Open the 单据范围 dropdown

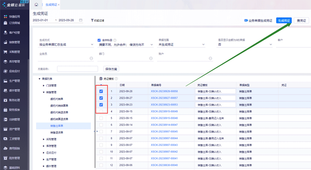click(x=181, y=45)
